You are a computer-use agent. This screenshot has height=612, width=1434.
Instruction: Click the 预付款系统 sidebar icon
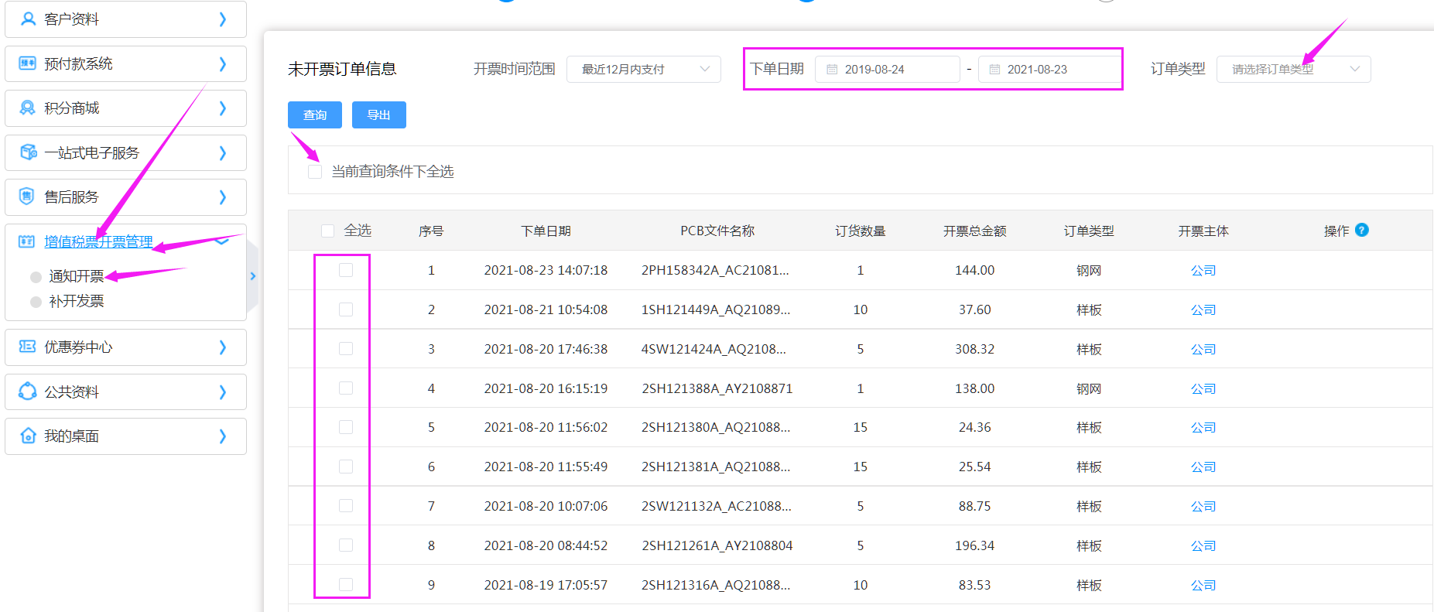click(28, 63)
